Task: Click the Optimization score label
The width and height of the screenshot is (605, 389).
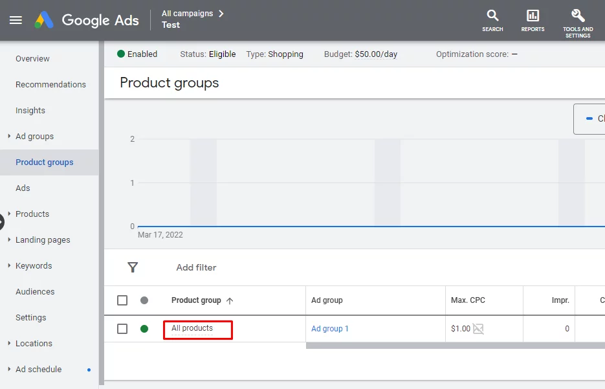Action: tap(472, 54)
